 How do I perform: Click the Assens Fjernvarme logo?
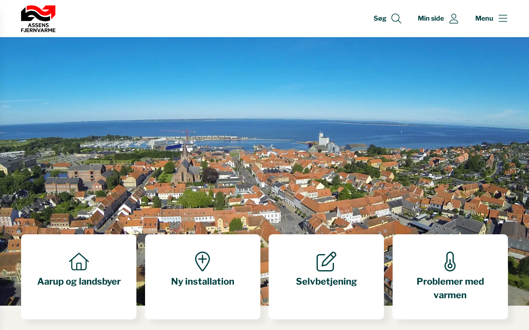(x=38, y=19)
